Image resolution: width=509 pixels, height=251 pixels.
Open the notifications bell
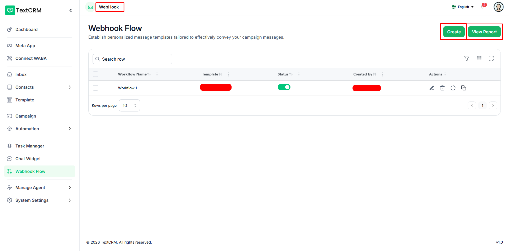482,7
